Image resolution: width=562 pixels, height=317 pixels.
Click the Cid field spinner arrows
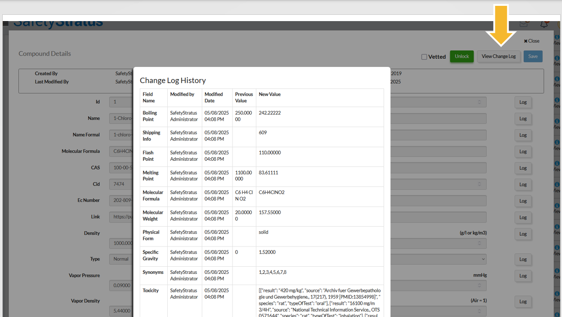pyautogui.click(x=479, y=184)
